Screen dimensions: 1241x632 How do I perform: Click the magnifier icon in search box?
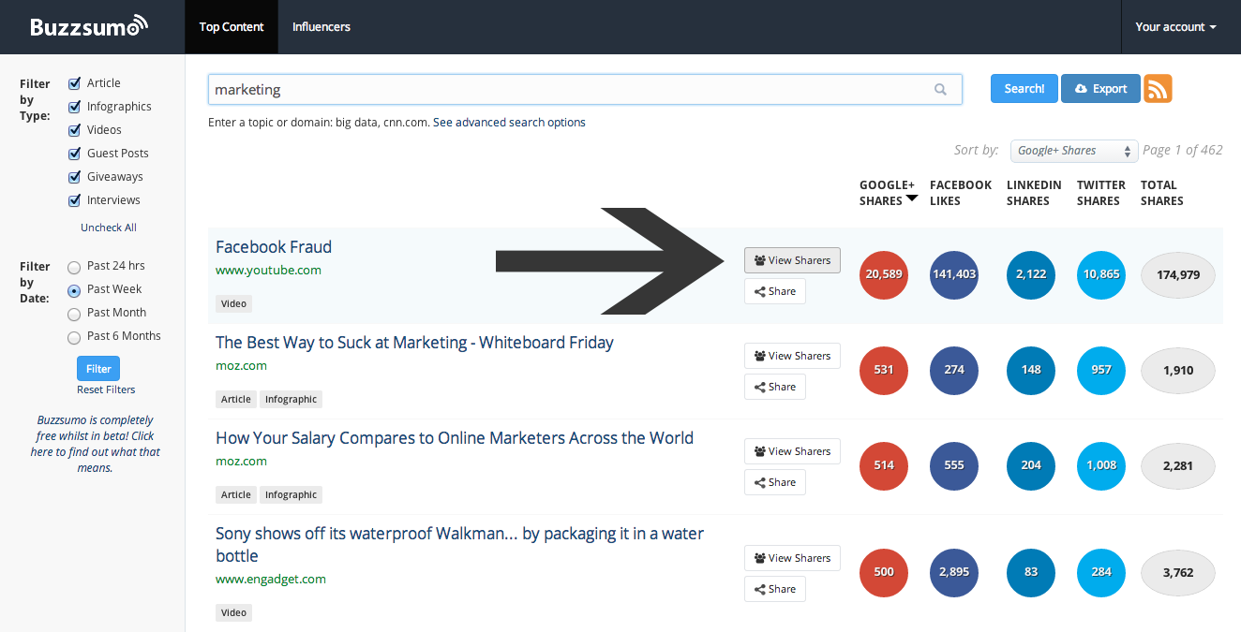click(940, 90)
